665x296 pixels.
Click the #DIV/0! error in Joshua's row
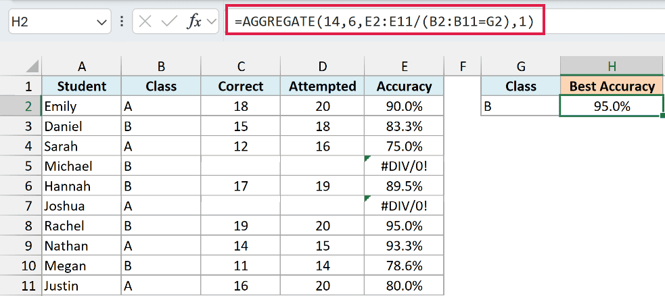[404, 206]
